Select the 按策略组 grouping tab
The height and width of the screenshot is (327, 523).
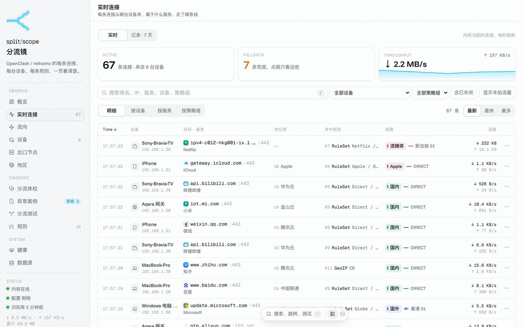coord(191,111)
